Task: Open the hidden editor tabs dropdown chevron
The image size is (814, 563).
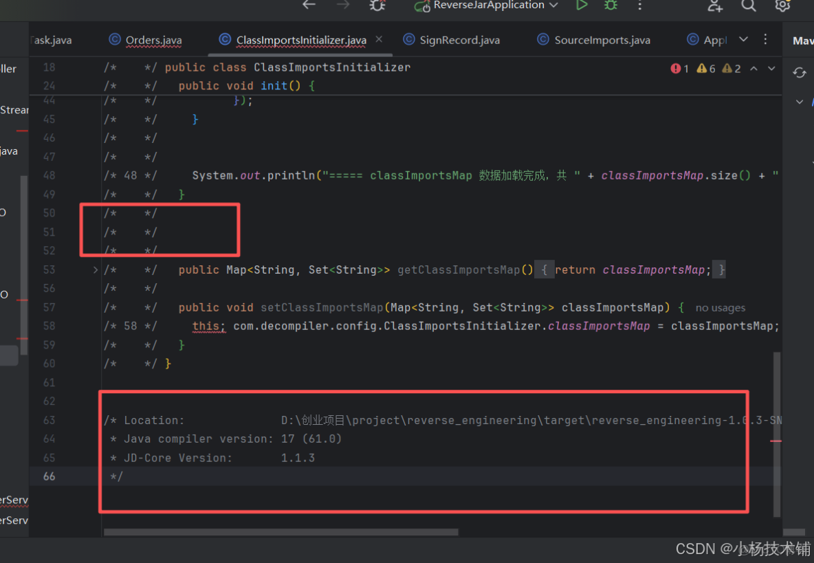Action: click(743, 39)
